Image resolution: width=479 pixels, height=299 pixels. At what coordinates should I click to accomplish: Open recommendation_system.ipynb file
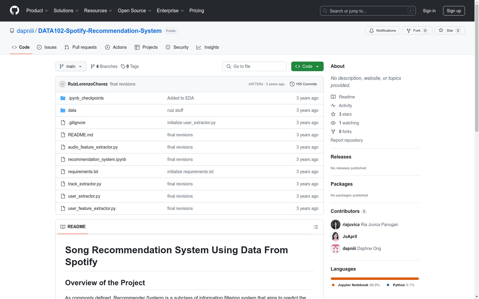[97, 159]
